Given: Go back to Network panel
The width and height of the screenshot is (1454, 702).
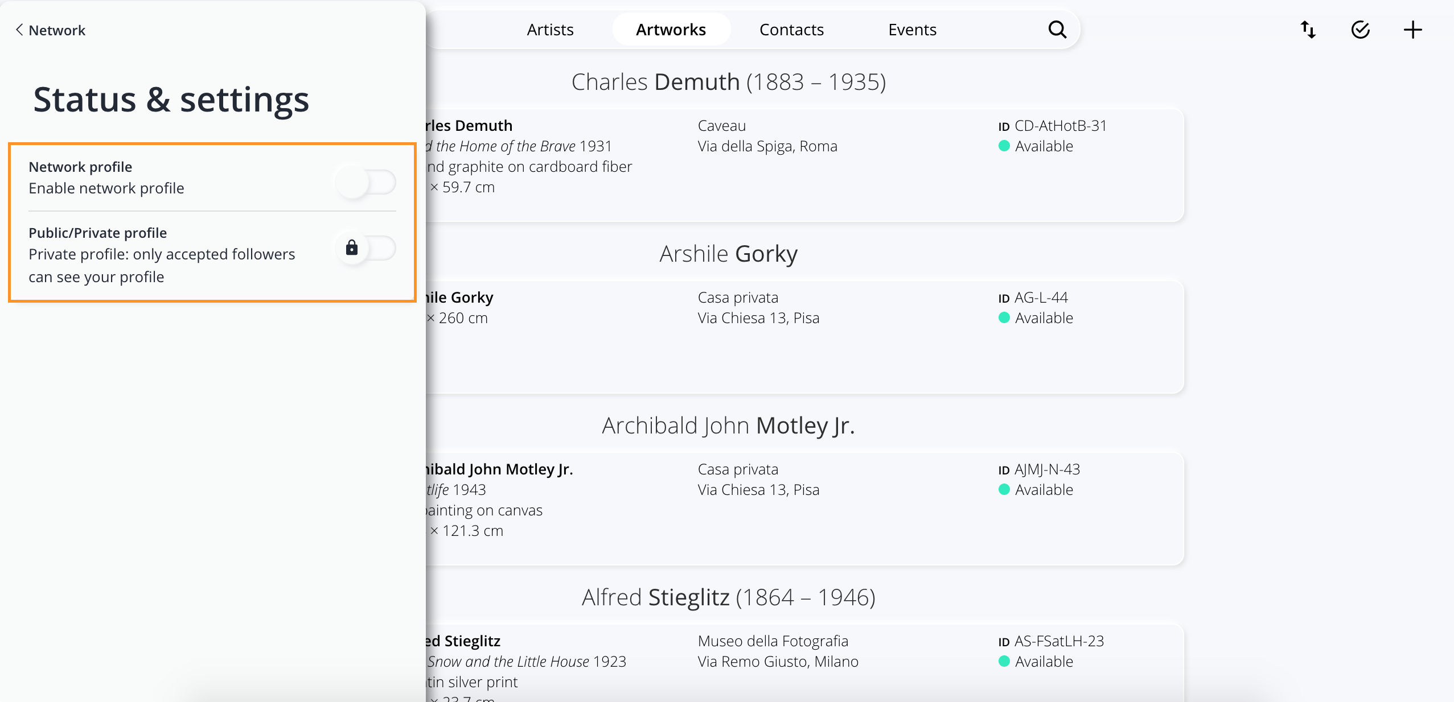Looking at the screenshot, I should coord(50,30).
